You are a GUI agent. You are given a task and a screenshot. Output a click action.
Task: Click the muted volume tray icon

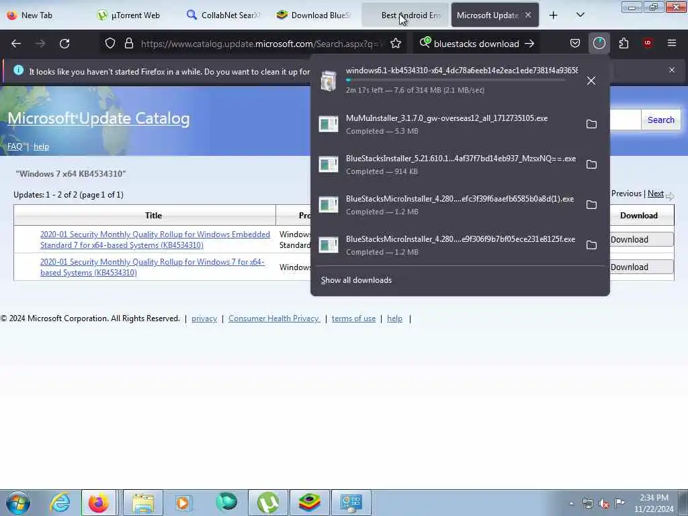click(604, 503)
